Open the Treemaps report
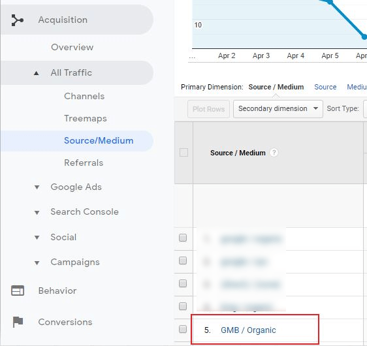This screenshot has width=367, height=346. [86, 118]
